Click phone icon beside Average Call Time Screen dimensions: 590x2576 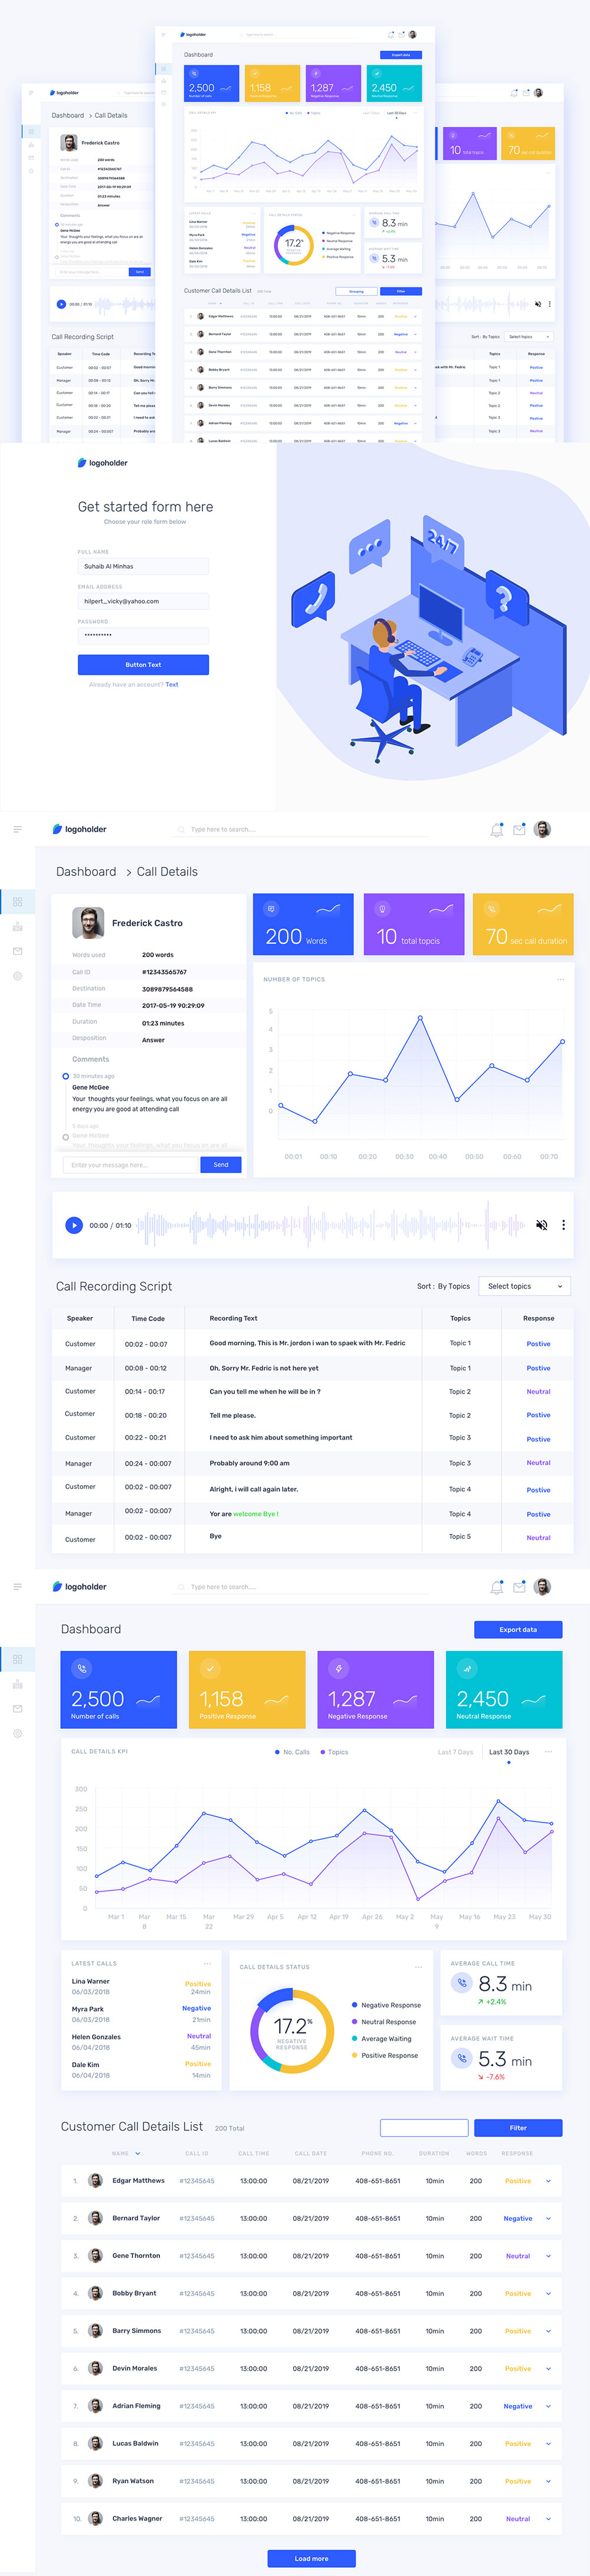coord(461,1983)
